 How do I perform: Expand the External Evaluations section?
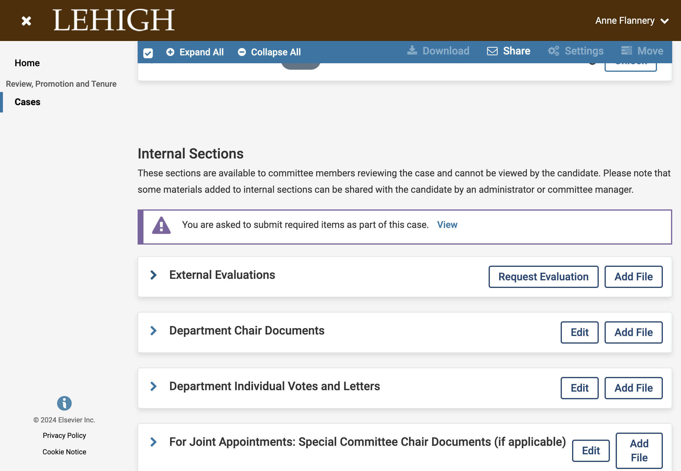point(153,275)
